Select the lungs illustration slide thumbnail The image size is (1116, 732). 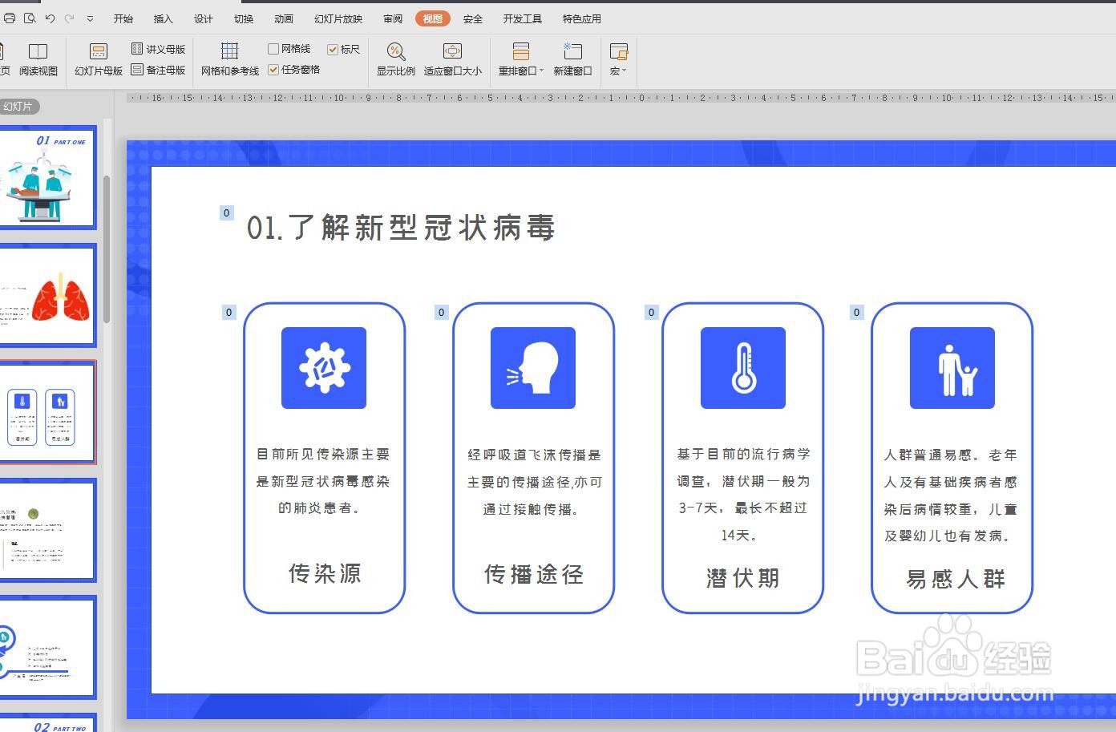48,295
